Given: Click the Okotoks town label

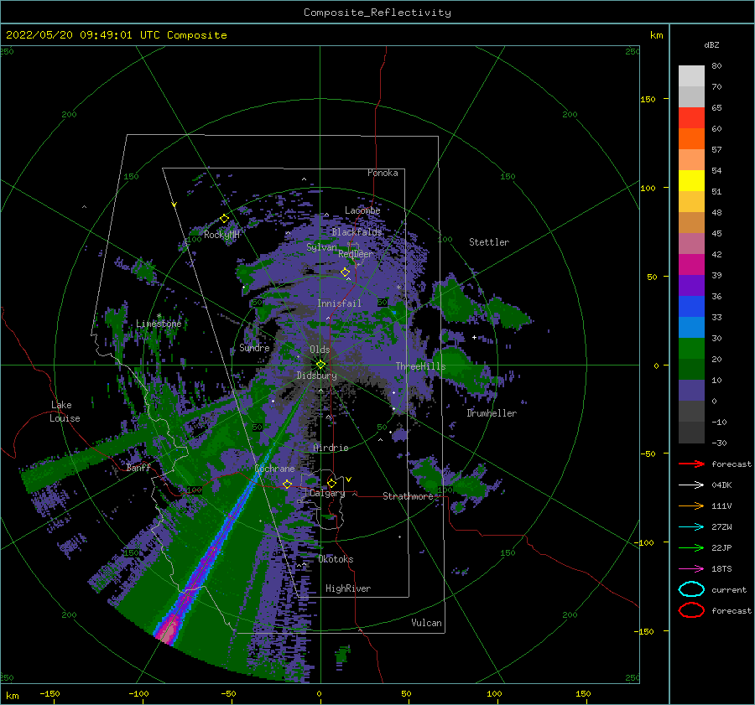Looking at the screenshot, I should coord(336,559).
